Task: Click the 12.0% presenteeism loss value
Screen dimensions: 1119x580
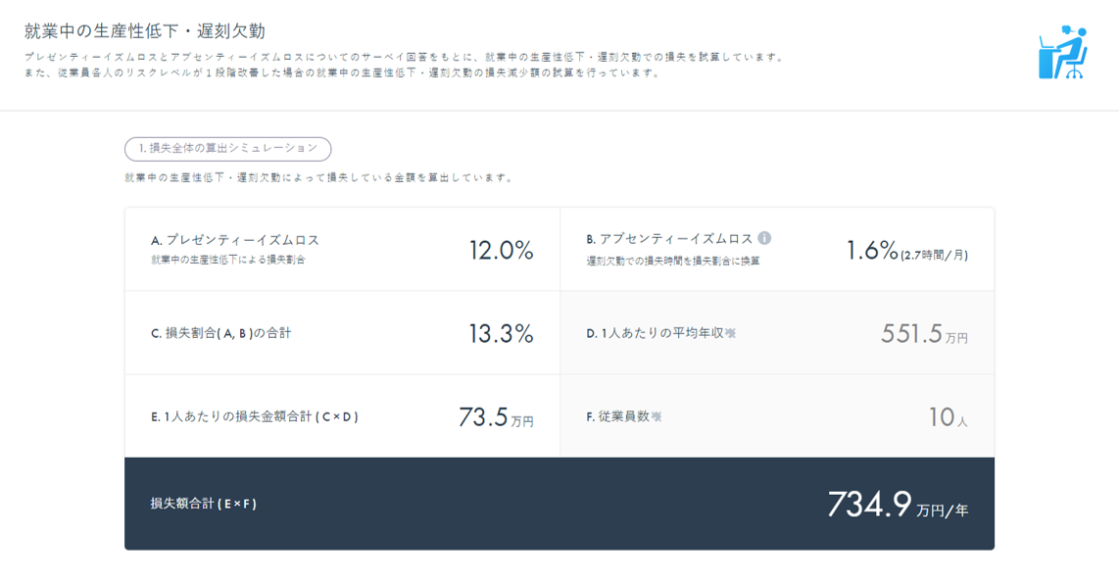Action: pyautogui.click(x=501, y=250)
